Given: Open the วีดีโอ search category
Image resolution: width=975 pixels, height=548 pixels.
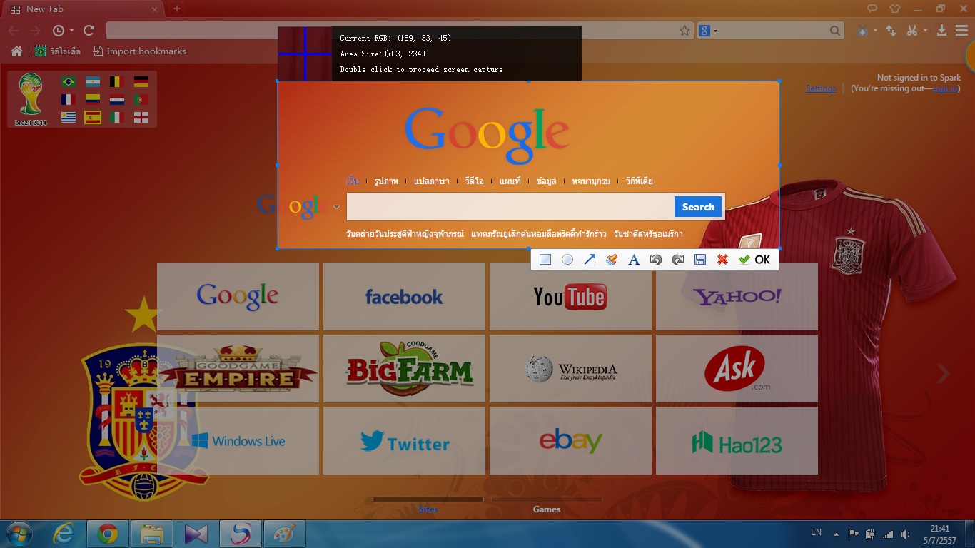Looking at the screenshot, I should tap(474, 181).
